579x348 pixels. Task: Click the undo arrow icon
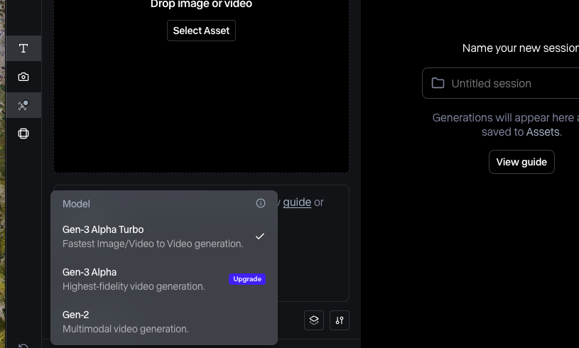pyautogui.click(x=23, y=345)
